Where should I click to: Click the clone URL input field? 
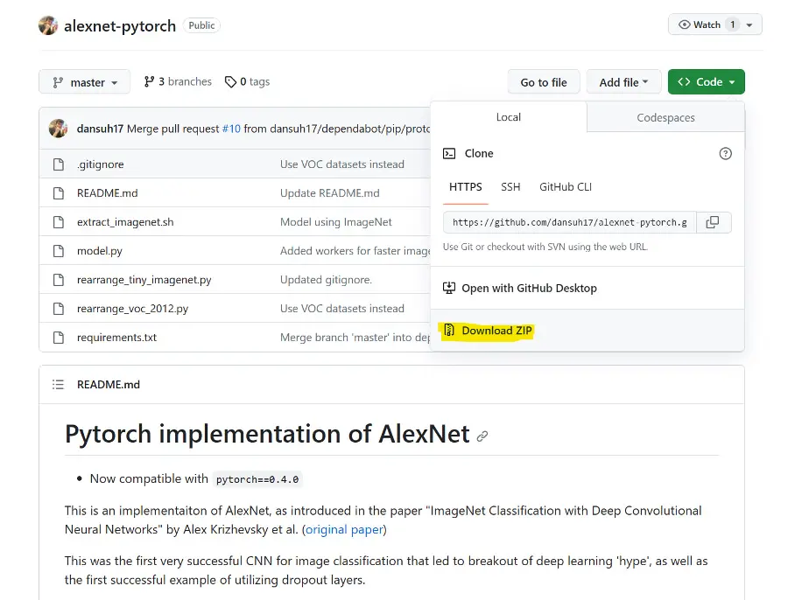coord(569,222)
